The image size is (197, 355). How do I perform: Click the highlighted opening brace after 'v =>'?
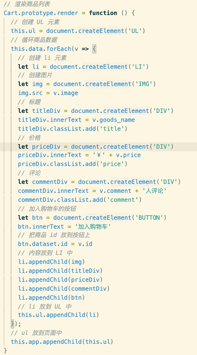[94, 49]
